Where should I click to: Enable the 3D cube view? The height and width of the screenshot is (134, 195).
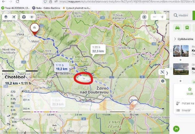coord(24,17)
